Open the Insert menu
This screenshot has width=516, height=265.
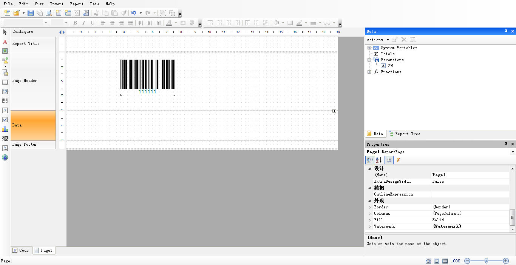[57, 4]
